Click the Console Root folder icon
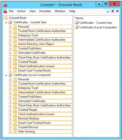 point(6,18)
